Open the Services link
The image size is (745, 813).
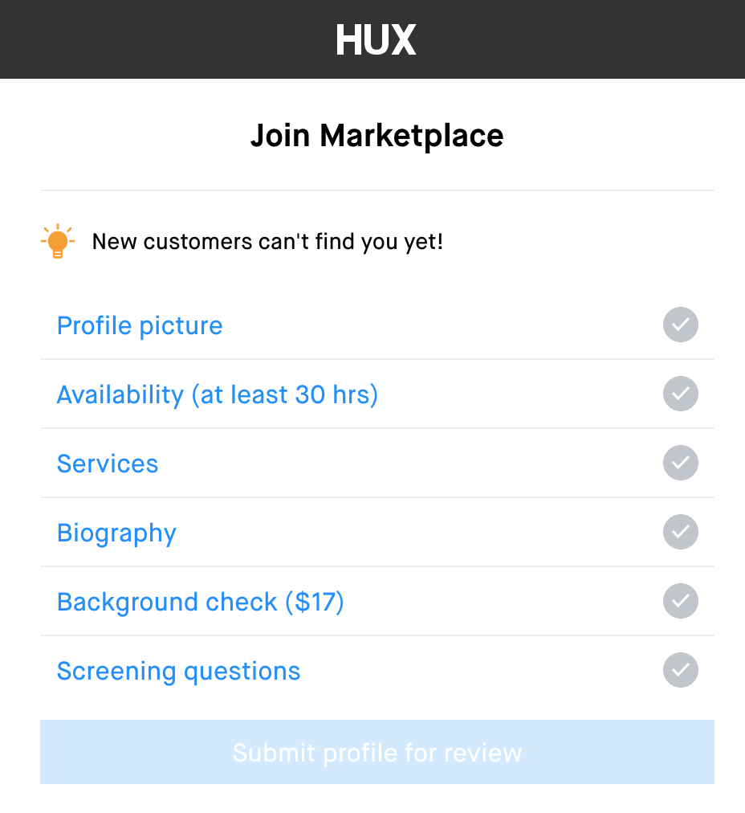point(107,464)
